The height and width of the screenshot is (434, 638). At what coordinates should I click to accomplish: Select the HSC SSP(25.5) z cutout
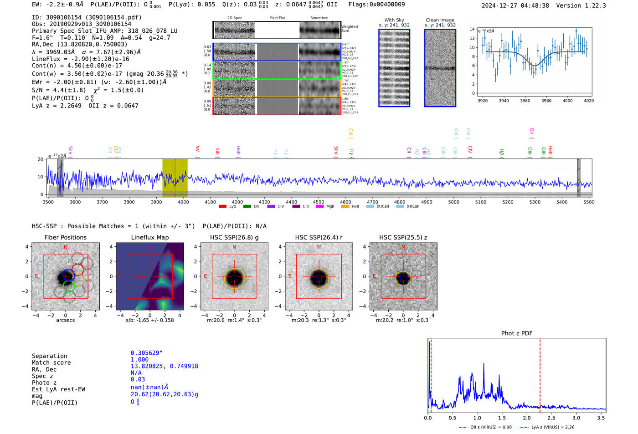pos(403,276)
